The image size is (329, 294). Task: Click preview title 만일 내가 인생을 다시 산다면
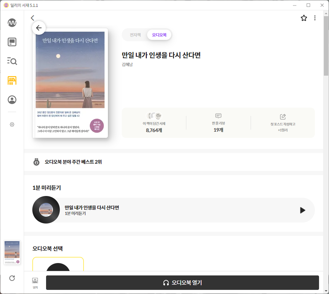[92, 208]
